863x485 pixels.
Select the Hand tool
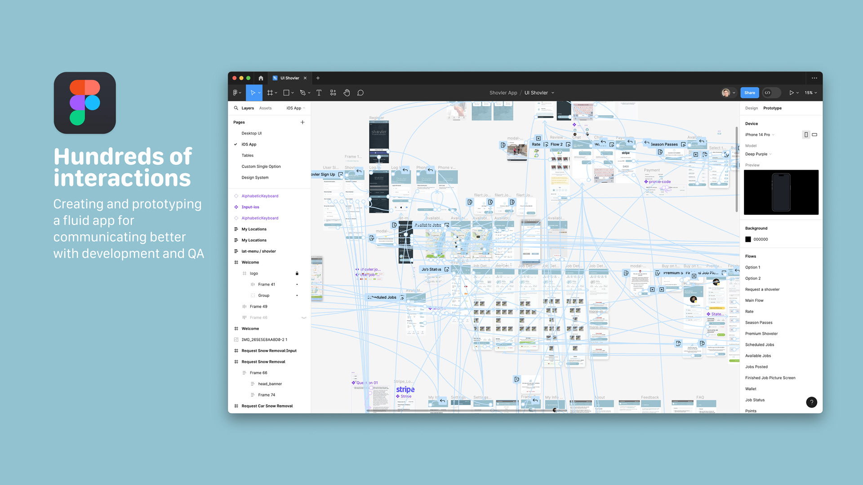(x=347, y=93)
